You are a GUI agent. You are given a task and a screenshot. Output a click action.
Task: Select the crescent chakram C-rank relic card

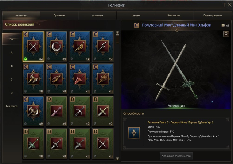(57, 46)
